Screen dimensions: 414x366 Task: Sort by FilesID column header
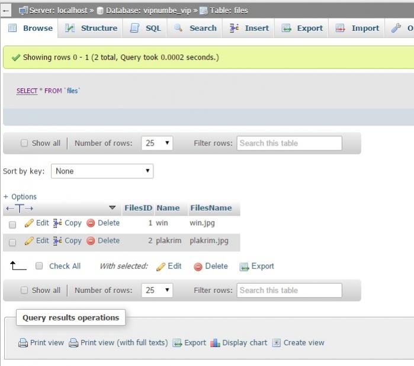click(138, 208)
